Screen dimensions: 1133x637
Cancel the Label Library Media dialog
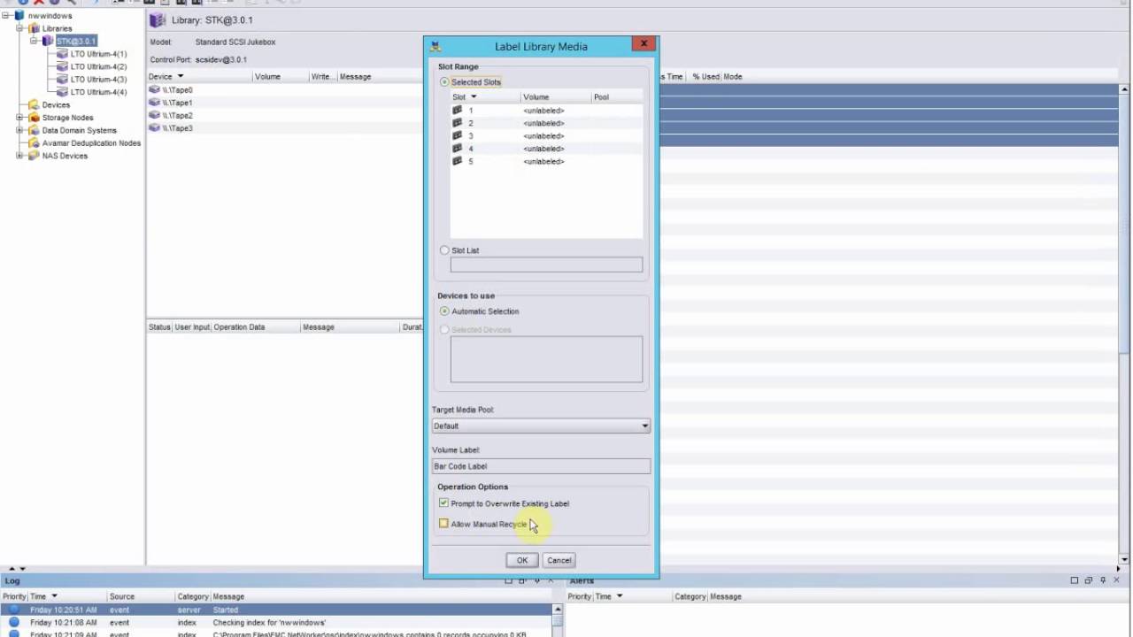click(x=559, y=560)
